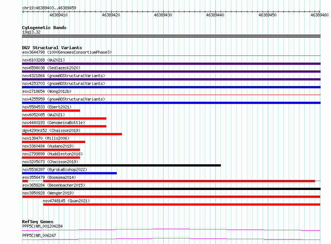The image size is (331, 244).
Task: Click the esv3658284 (Besenbacher2015) black bar
Action: [171, 189]
